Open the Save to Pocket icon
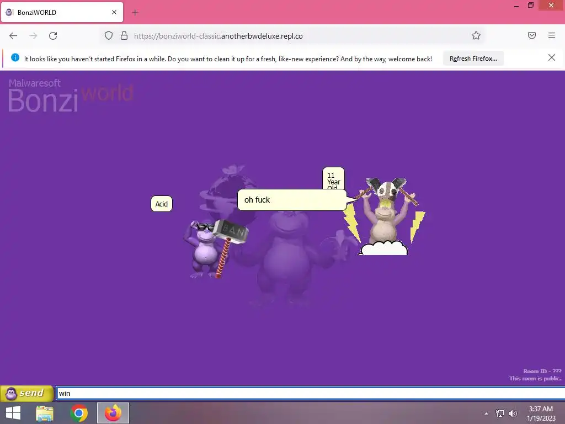This screenshot has width=565, height=424. tap(532, 35)
